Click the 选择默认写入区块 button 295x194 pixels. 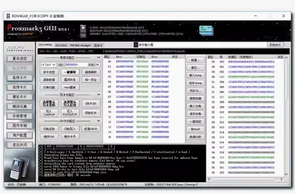(70, 103)
